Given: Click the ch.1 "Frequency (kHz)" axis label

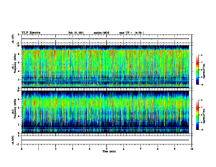Looking at the screenshot, I should (x=15, y=64).
